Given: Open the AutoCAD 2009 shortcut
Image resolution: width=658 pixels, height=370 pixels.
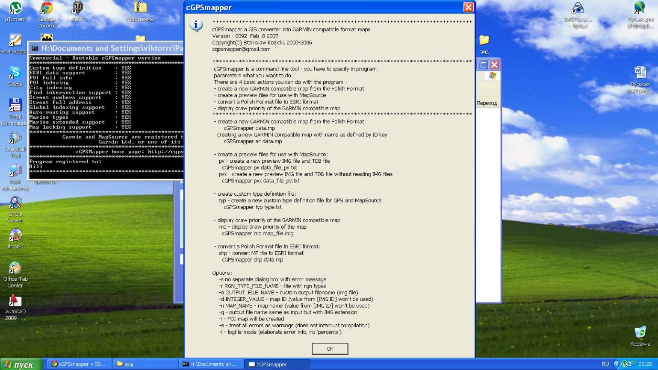Looking at the screenshot, I should click(x=15, y=300).
